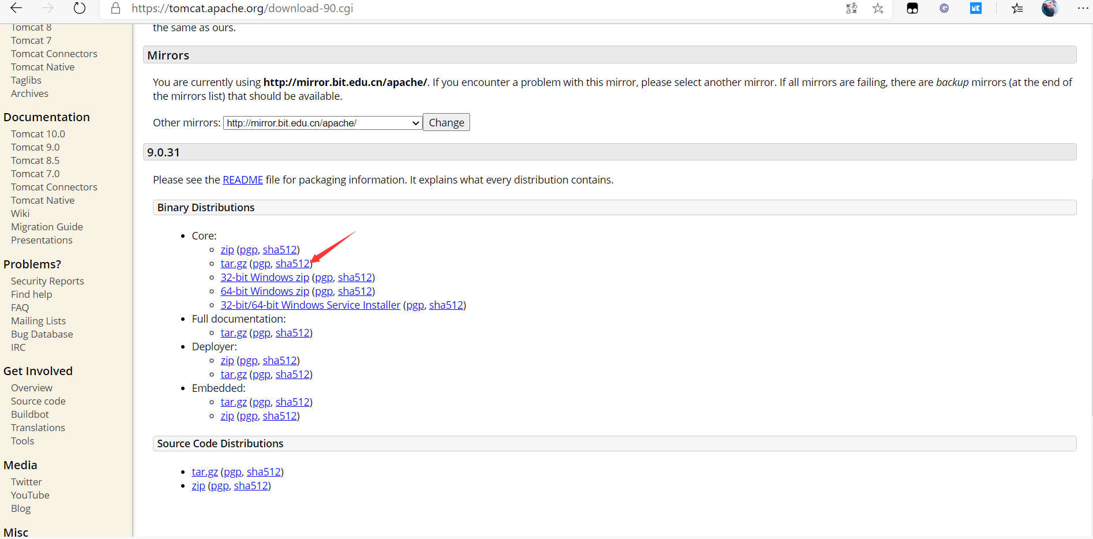Image resolution: width=1093 pixels, height=539 pixels.
Task: Open Tomcat Native under Documentation
Action: [x=43, y=200]
